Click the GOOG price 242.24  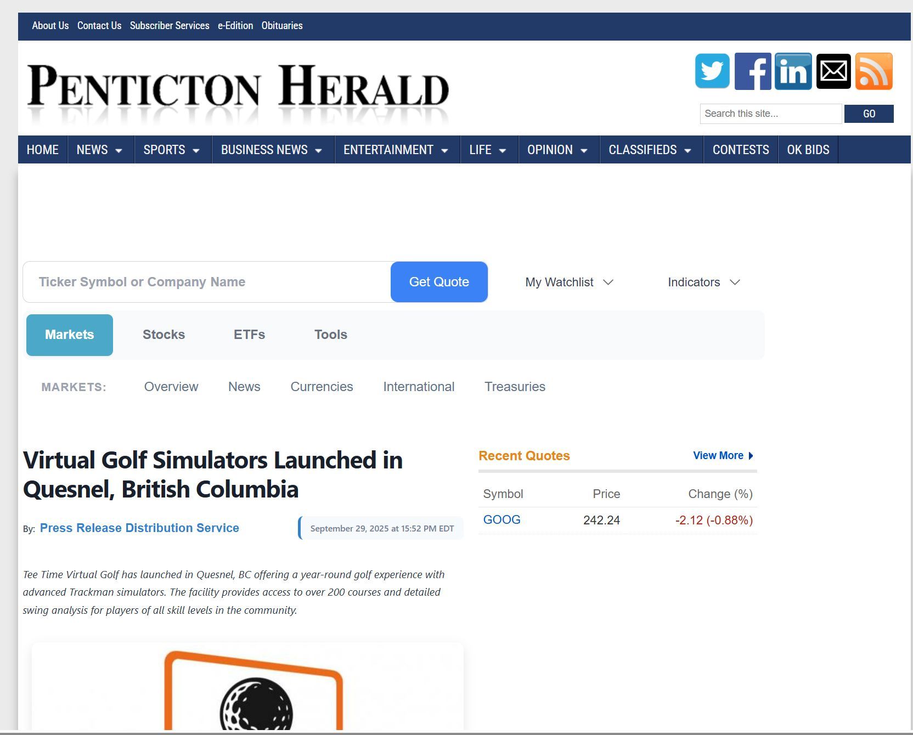[x=601, y=520]
